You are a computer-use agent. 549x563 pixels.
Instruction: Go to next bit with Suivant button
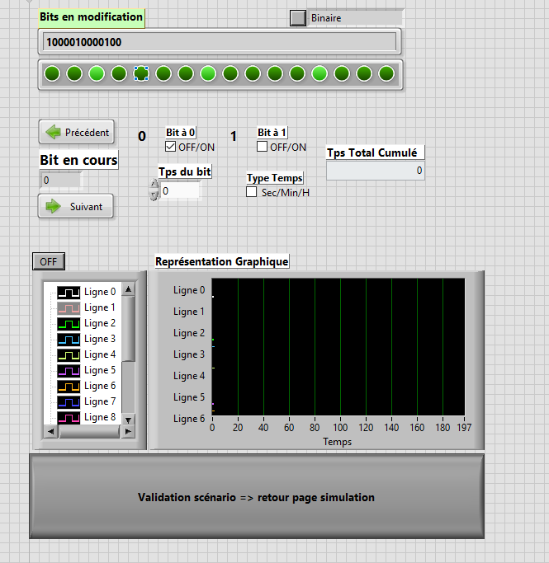click(76, 206)
